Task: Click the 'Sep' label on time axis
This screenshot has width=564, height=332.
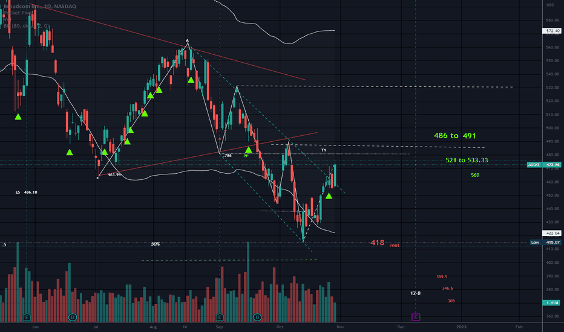Action: pyautogui.click(x=220, y=327)
